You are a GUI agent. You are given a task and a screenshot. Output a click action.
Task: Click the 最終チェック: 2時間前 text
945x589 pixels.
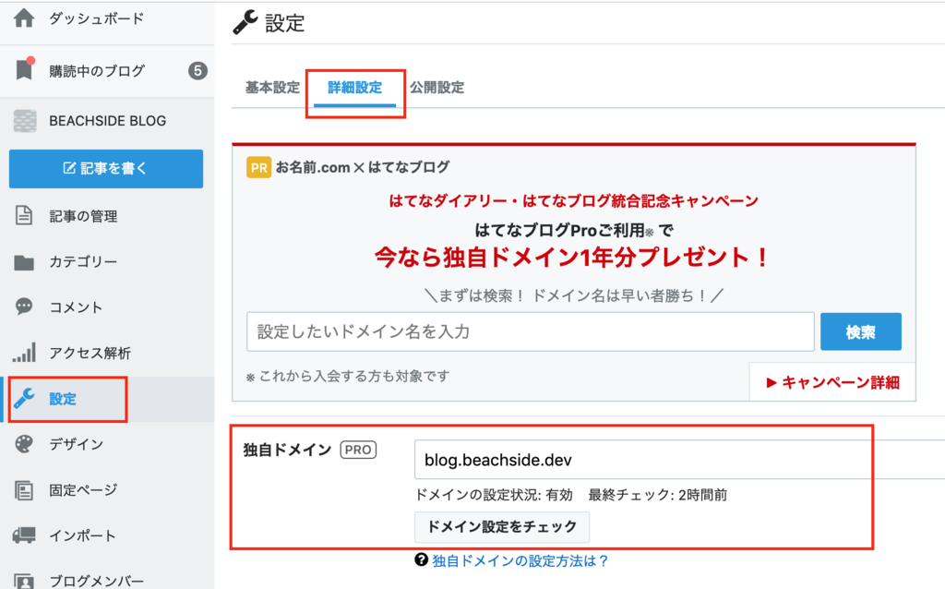657,495
